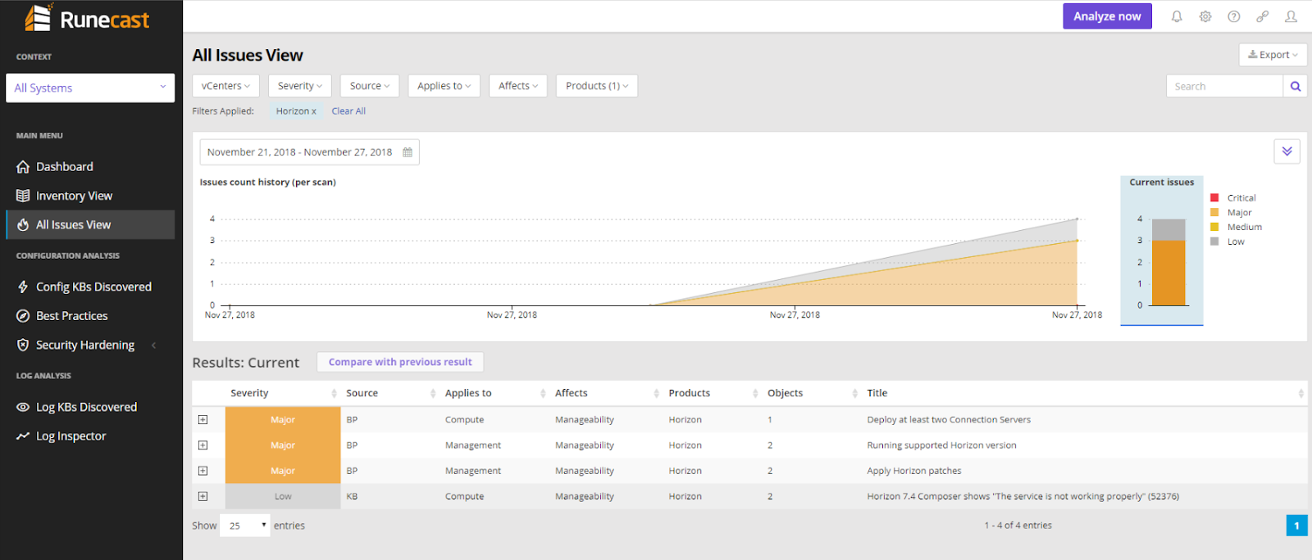The width and height of the screenshot is (1312, 560).
Task: Click into the Search input field
Action: 1223,86
